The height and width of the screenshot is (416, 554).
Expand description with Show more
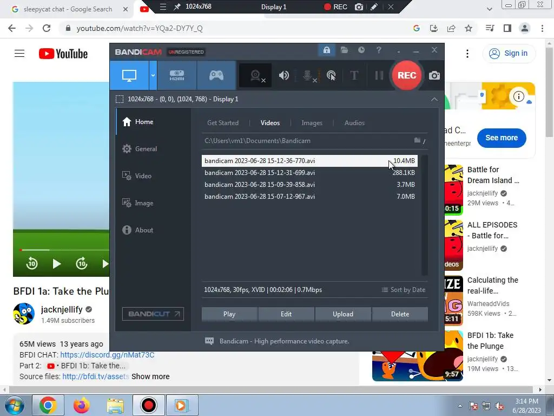[150, 376]
